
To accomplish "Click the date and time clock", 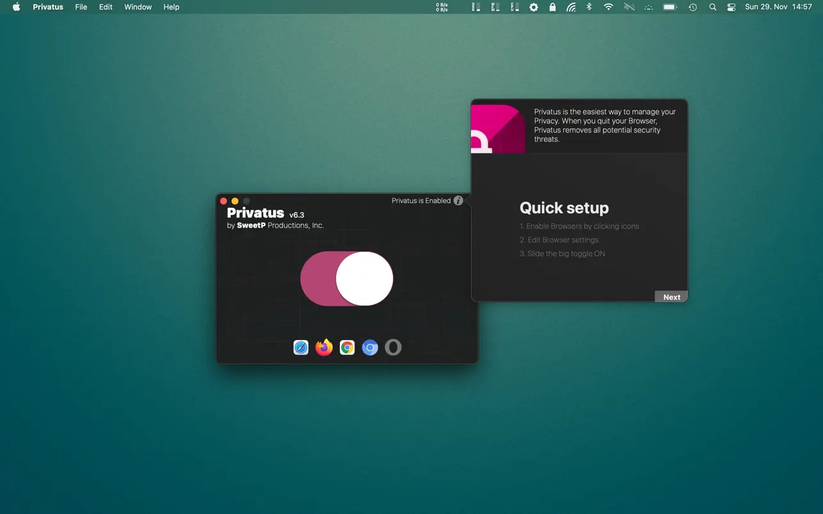I will (778, 7).
